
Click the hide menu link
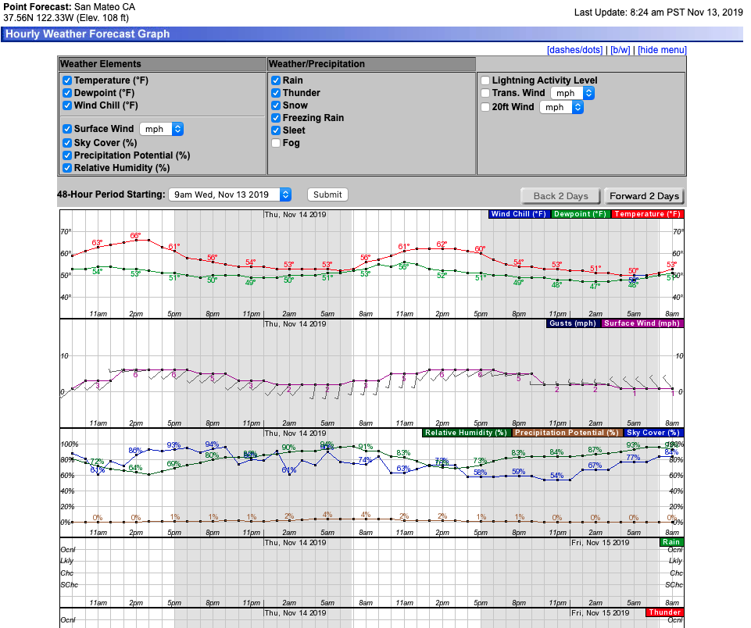click(x=662, y=50)
